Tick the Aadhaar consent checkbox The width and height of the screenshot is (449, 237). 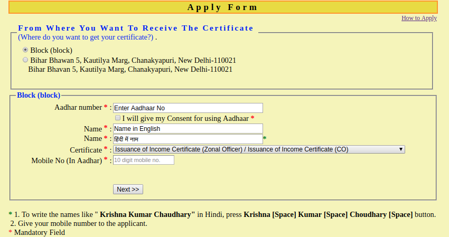(x=118, y=118)
